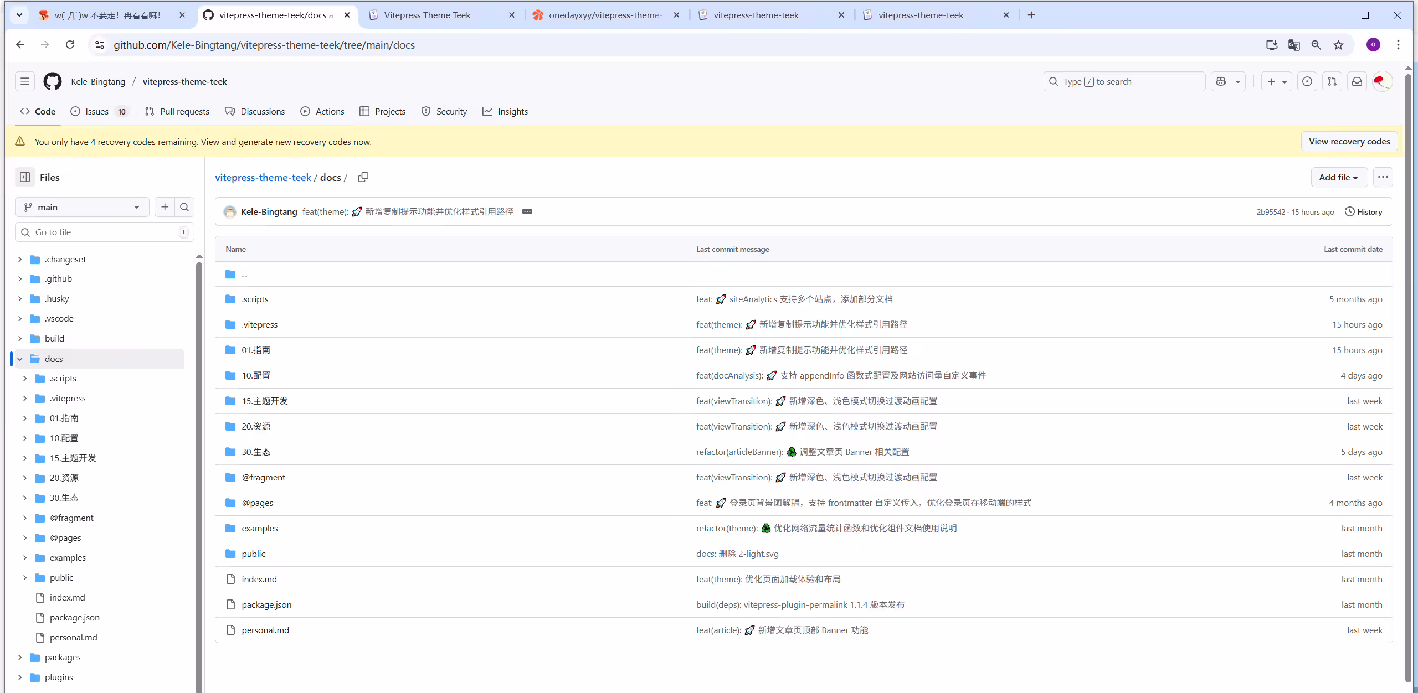Screen dimensions: 1418x693
Task: Open the Chrome profile avatar
Action: coord(1373,45)
